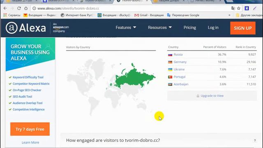Open the Pricing page
The image size is (263, 148).
pos(190,28)
